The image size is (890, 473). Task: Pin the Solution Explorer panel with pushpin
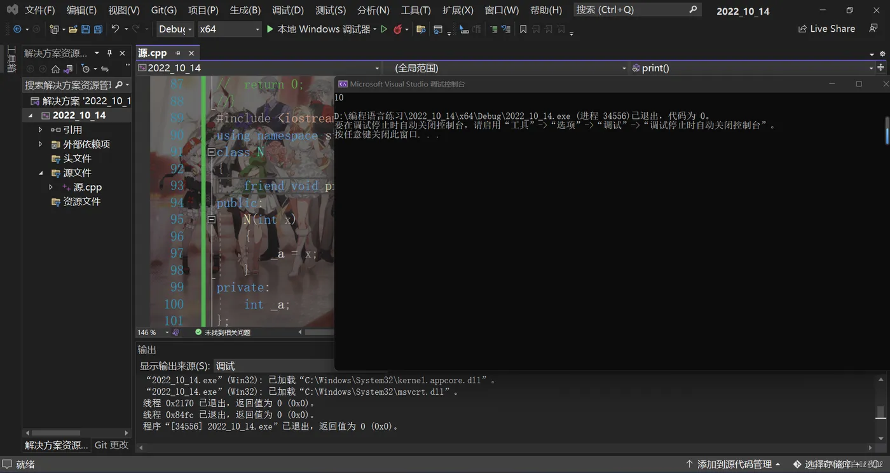coord(109,53)
